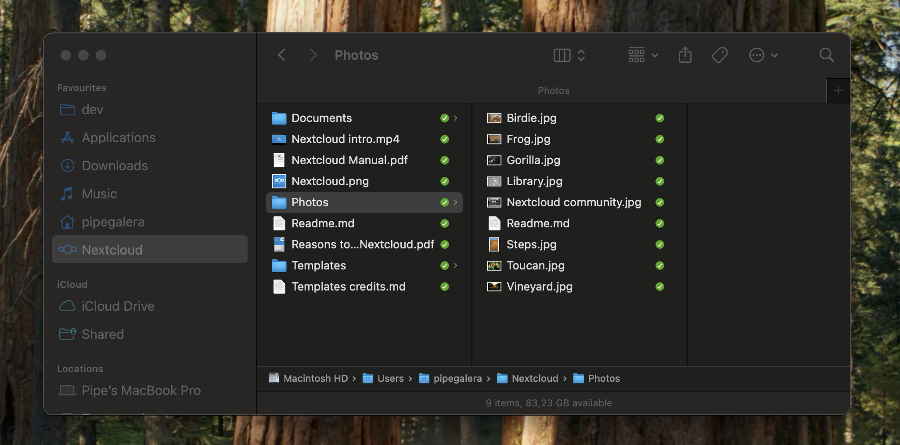Click the Downloads arrow icon in sidebar

(67, 165)
